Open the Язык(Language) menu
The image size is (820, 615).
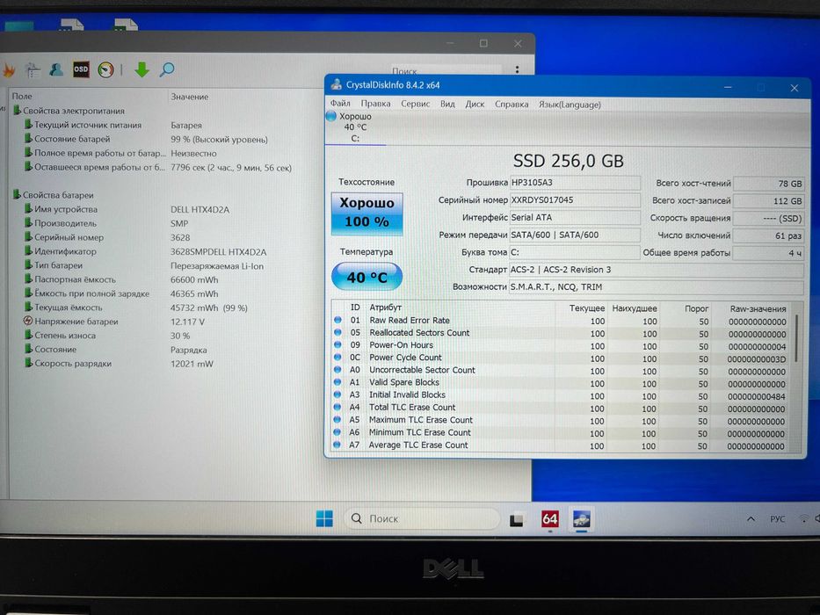tap(570, 105)
